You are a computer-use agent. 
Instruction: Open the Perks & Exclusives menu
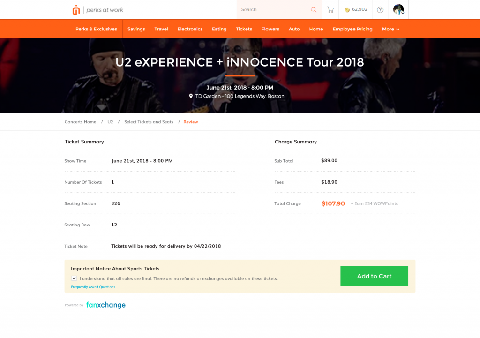click(96, 29)
